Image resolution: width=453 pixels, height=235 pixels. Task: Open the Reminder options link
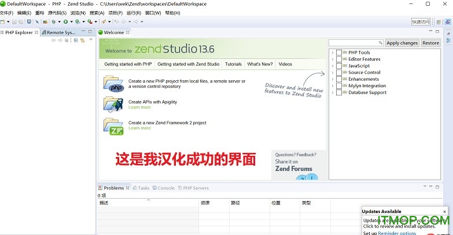pos(397,233)
